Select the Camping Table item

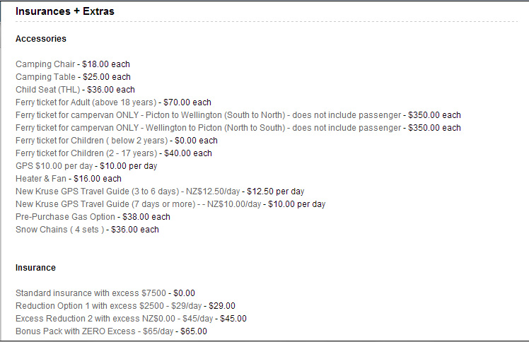(45, 77)
